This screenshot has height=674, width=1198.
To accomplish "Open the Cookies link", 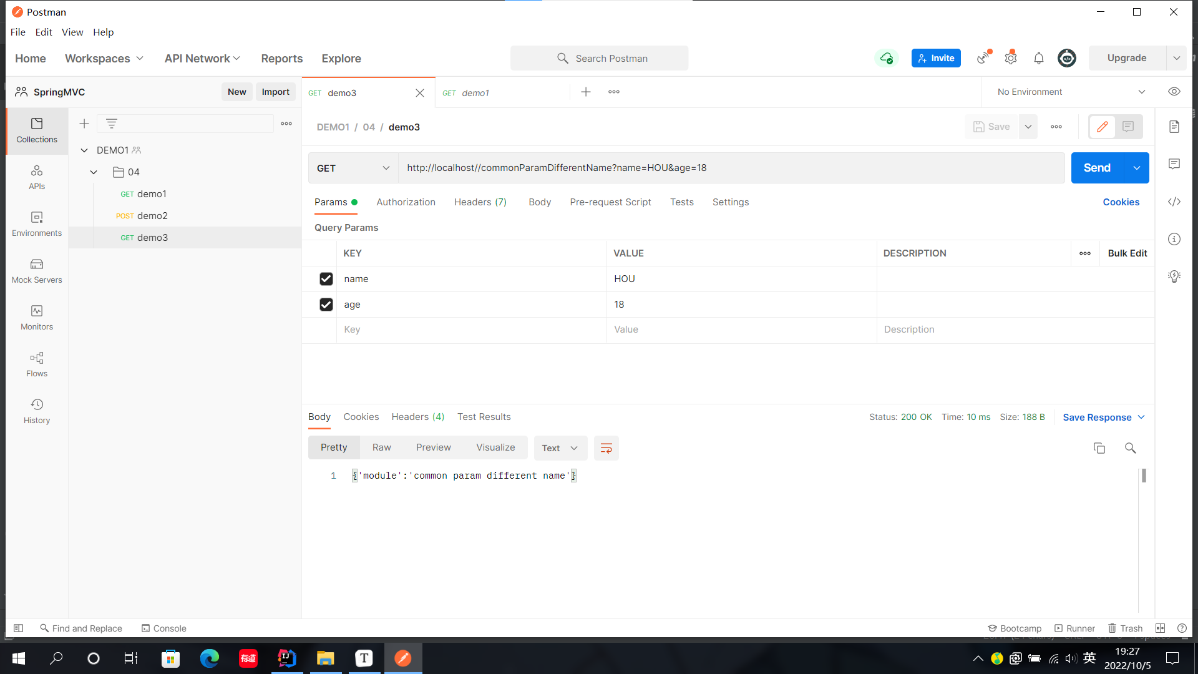I will pyautogui.click(x=1121, y=202).
